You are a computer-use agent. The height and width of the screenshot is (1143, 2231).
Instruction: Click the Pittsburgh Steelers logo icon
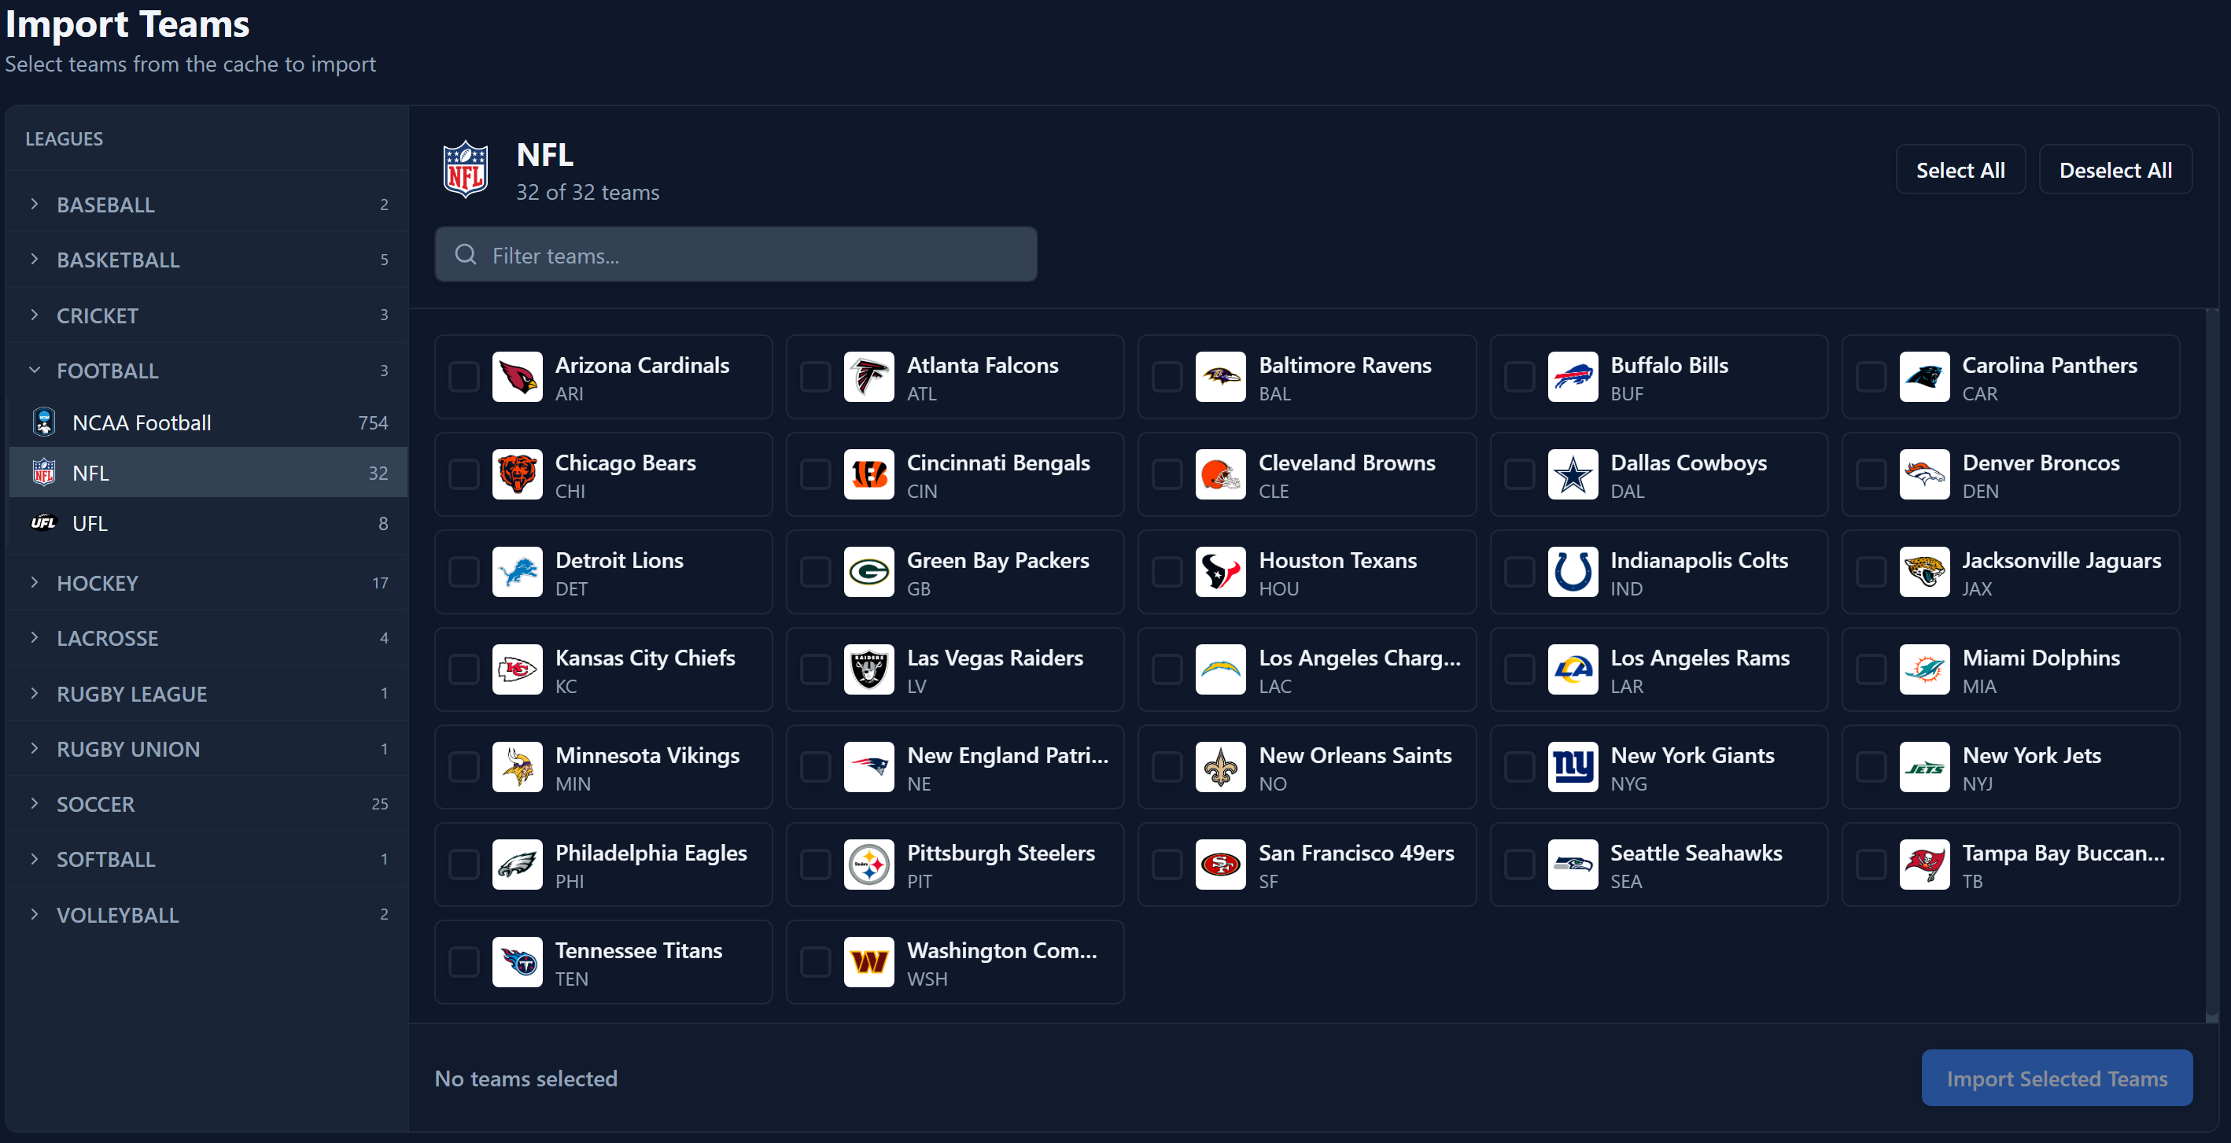[x=868, y=865]
